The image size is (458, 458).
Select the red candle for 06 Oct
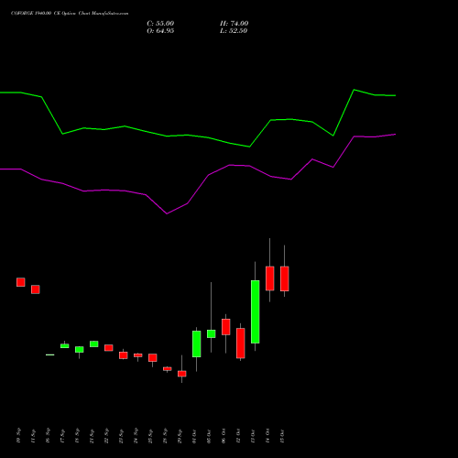(x=226, y=327)
